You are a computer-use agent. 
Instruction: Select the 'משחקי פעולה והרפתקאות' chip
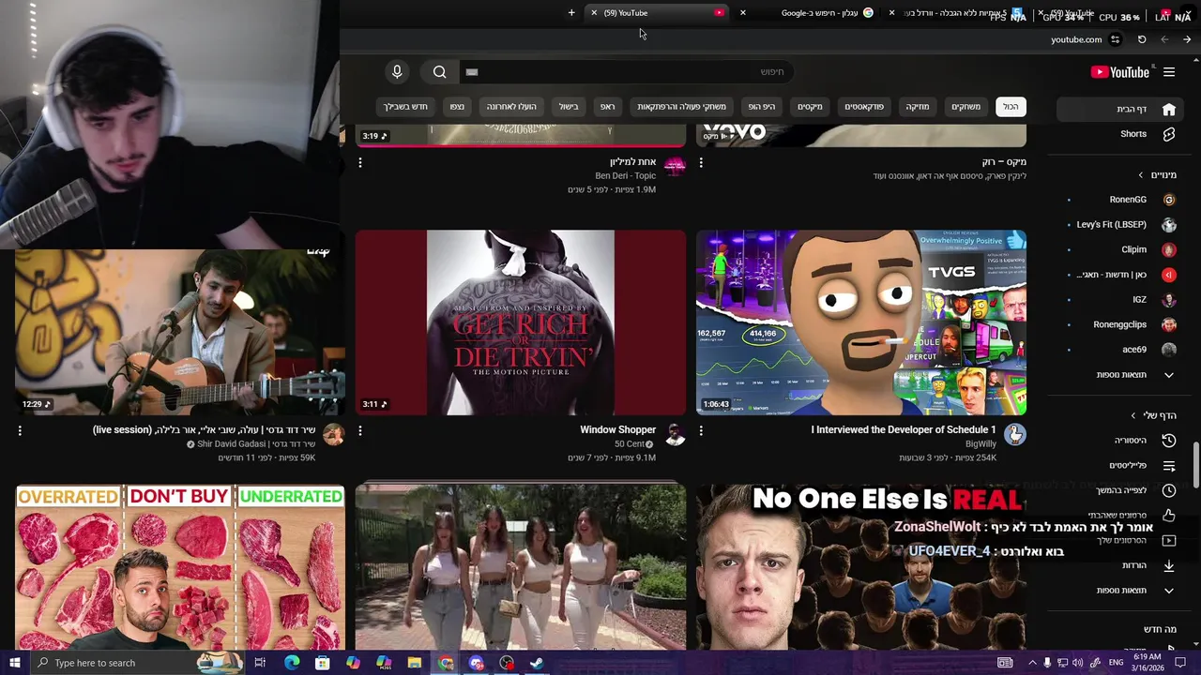pos(682,107)
